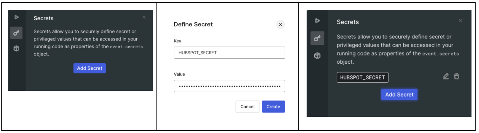Select the key icon in the empty Secrets panel

(x=16, y=33)
